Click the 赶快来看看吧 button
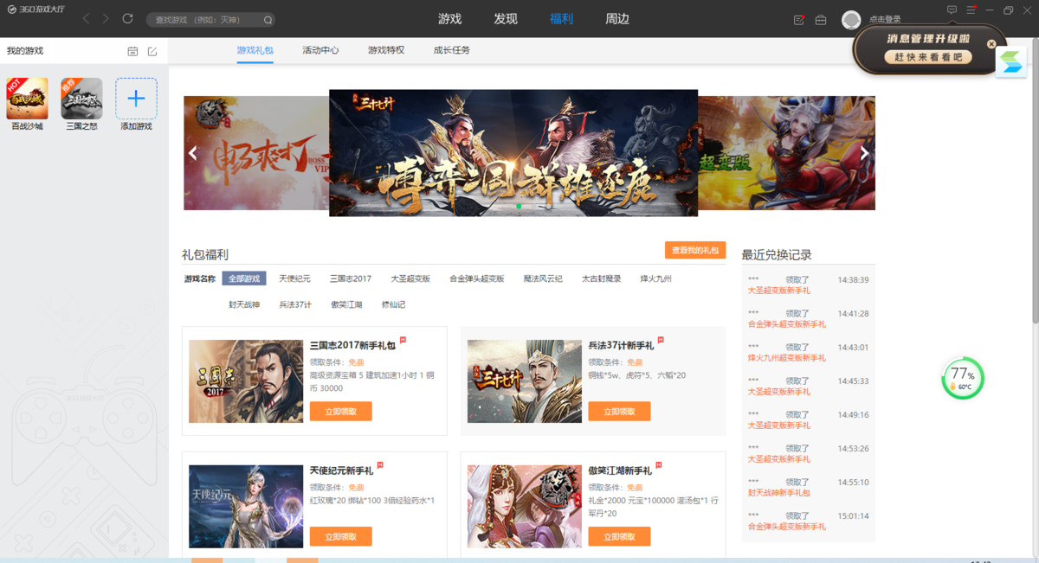The image size is (1039, 563). tap(928, 57)
